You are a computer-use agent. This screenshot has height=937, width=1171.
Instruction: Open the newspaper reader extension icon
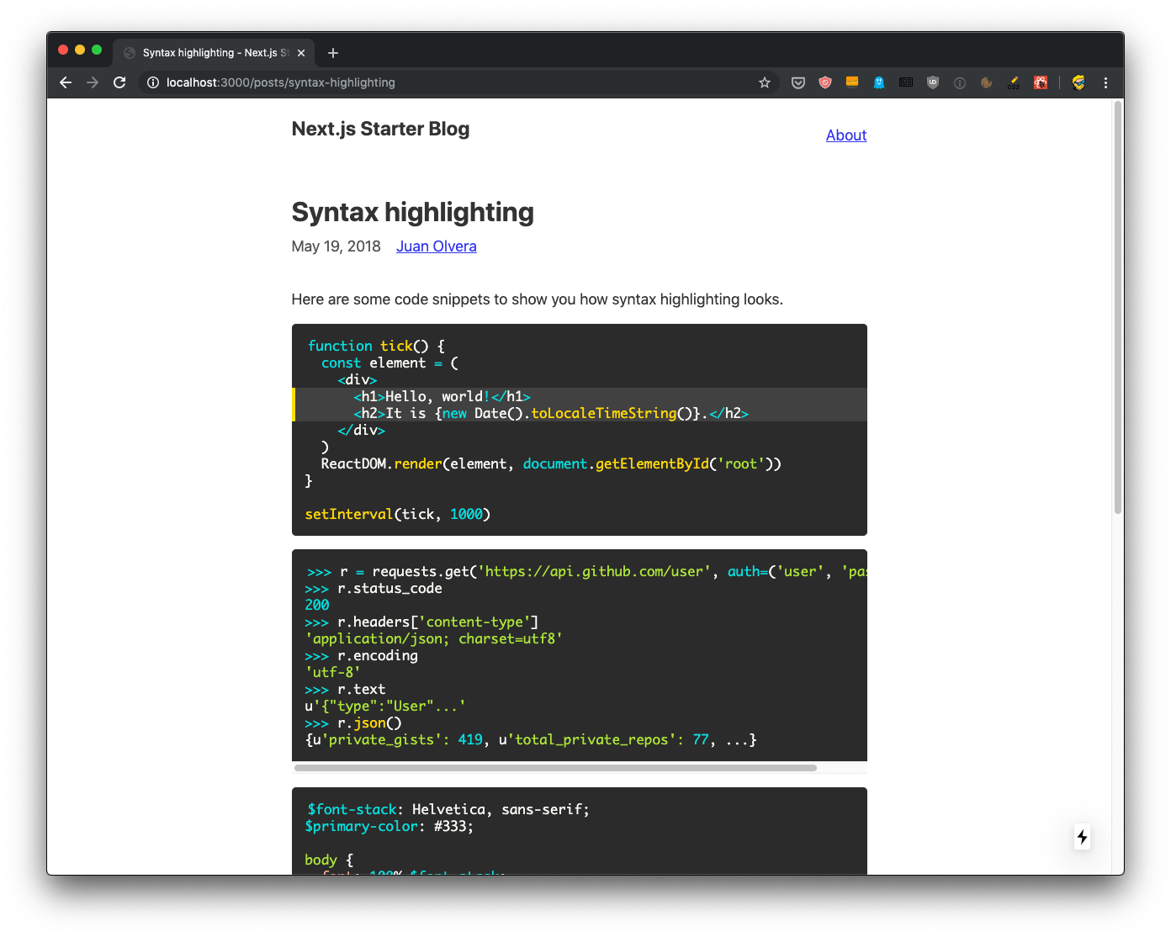[x=906, y=82]
